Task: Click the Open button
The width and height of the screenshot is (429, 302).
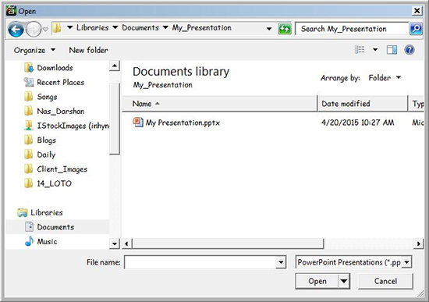Action: pyautogui.click(x=317, y=281)
